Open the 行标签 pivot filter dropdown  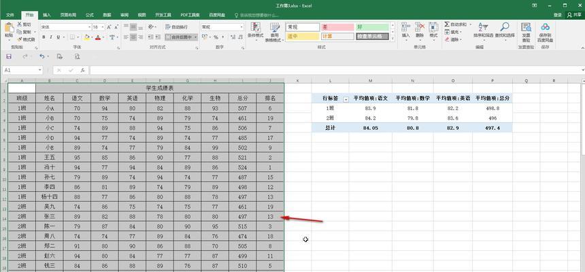346,99
